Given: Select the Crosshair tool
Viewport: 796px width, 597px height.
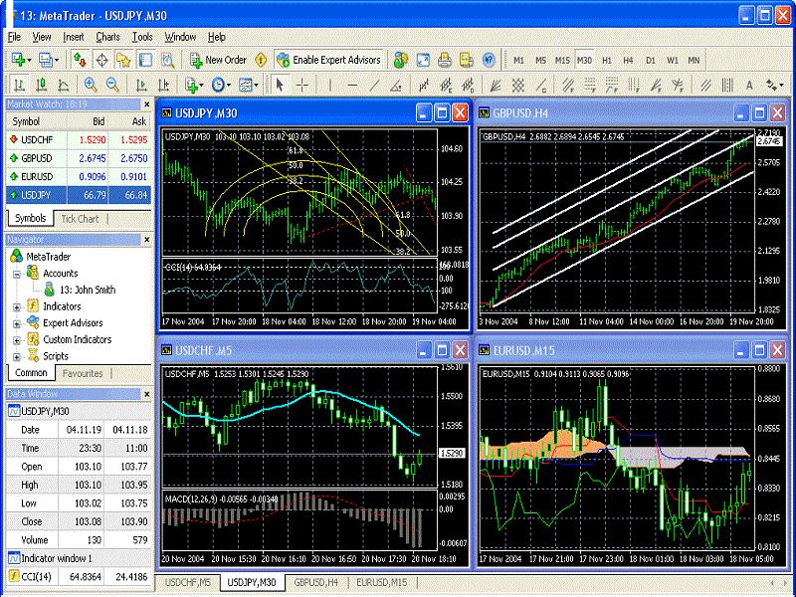Looking at the screenshot, I should 302,85.
